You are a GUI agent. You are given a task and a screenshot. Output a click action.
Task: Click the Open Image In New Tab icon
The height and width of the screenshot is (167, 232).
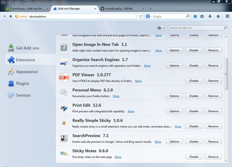point(64,48)
